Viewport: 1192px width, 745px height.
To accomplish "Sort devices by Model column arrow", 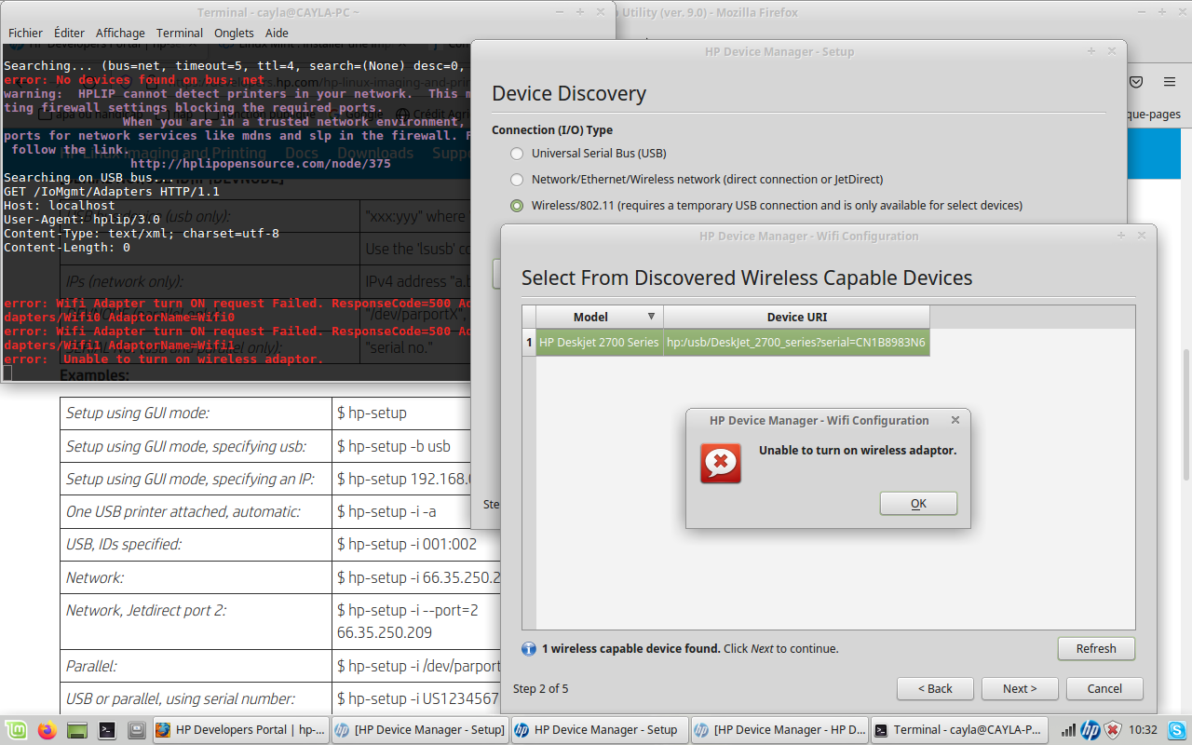I will 651,317.
